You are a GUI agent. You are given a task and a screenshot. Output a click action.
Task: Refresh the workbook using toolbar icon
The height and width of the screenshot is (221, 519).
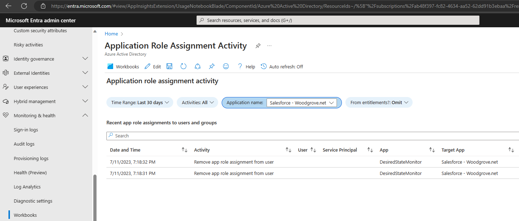(183, 67)
